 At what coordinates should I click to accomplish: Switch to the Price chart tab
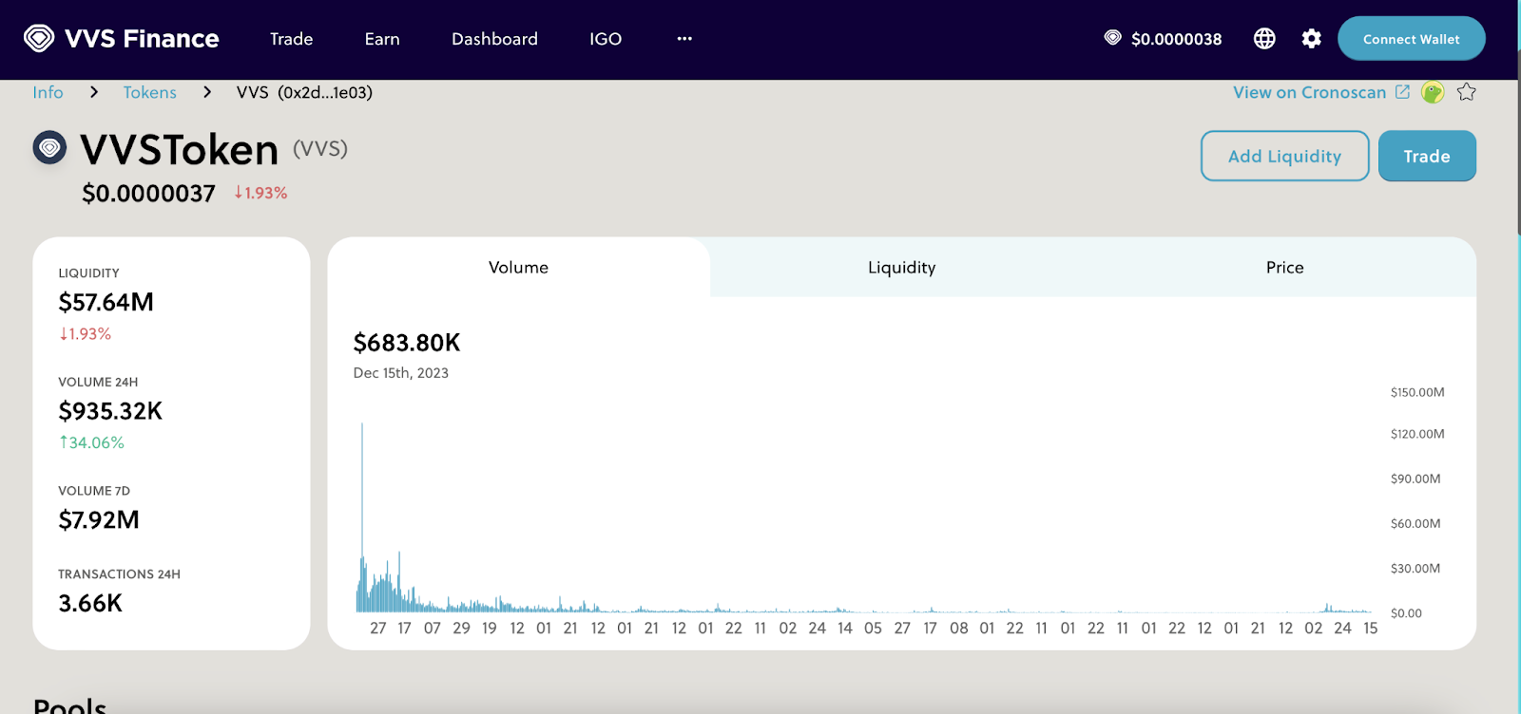[1285, 268]
